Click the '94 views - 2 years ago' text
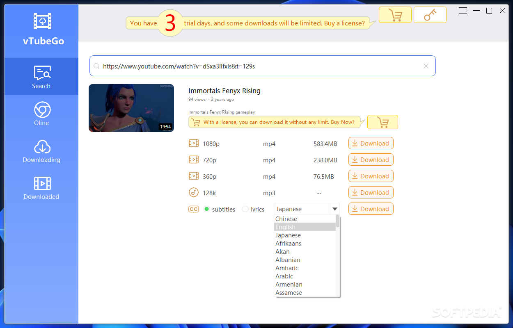The height and width of the screenshot is (328, 513). [211, 100]
